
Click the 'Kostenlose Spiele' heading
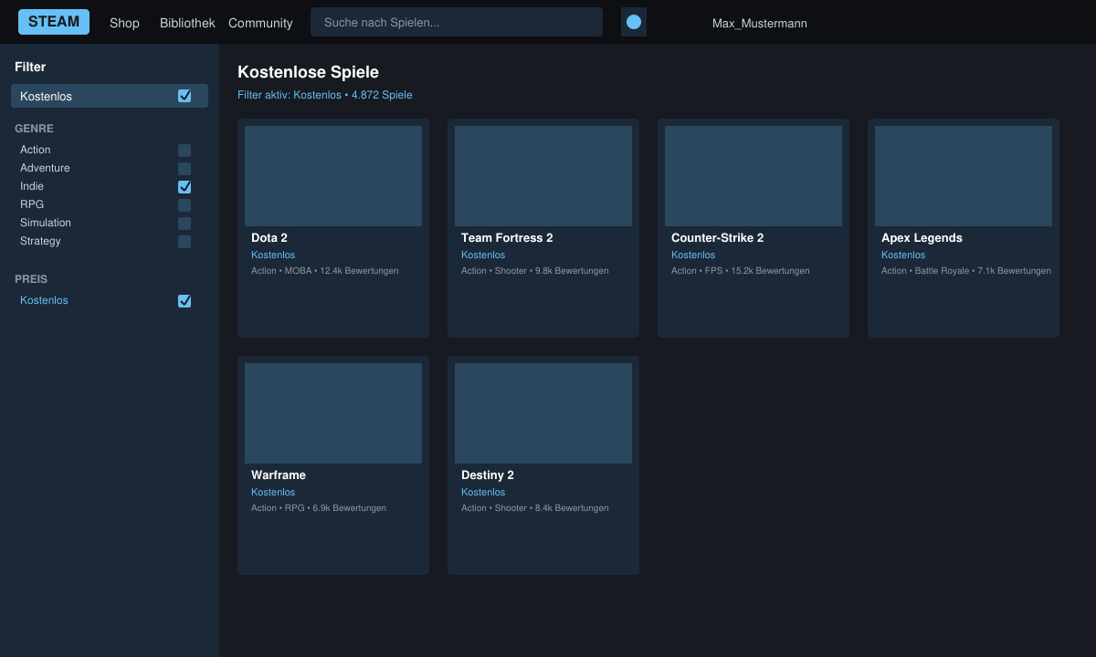(308, 72)
